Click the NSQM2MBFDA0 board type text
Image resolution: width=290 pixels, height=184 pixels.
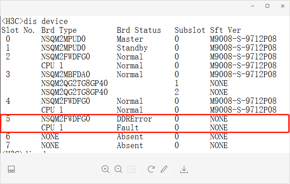(x=65, y=74)
